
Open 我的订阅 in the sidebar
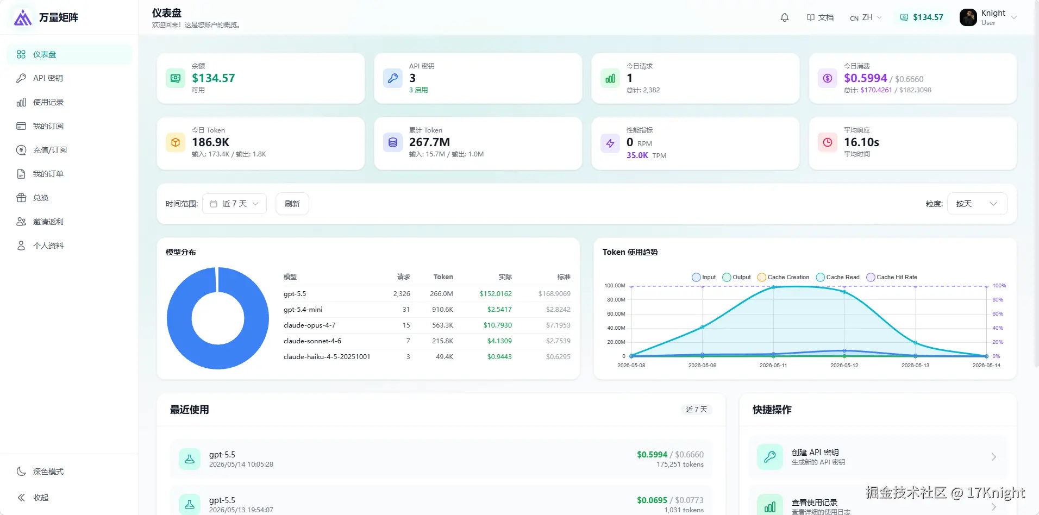tap(70, 126)
